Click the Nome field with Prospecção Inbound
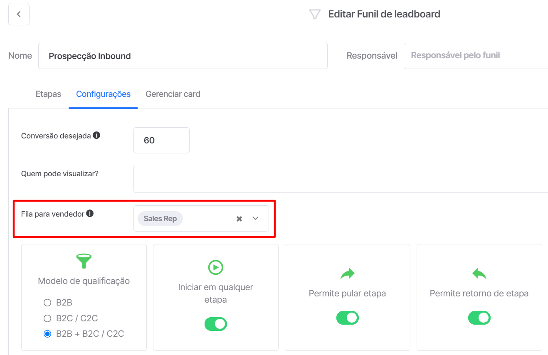This screenshot has height=355, width=548. click(183, 56)
